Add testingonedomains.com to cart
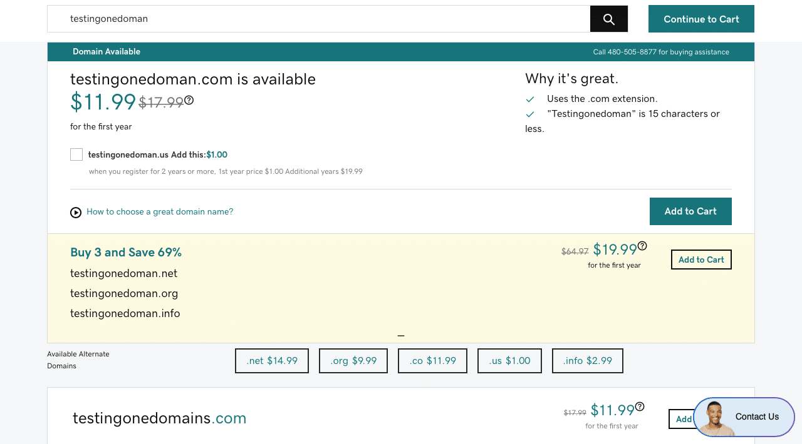This screenshot has height=444, width=802. pyautogui.click(x=681, y=419)
